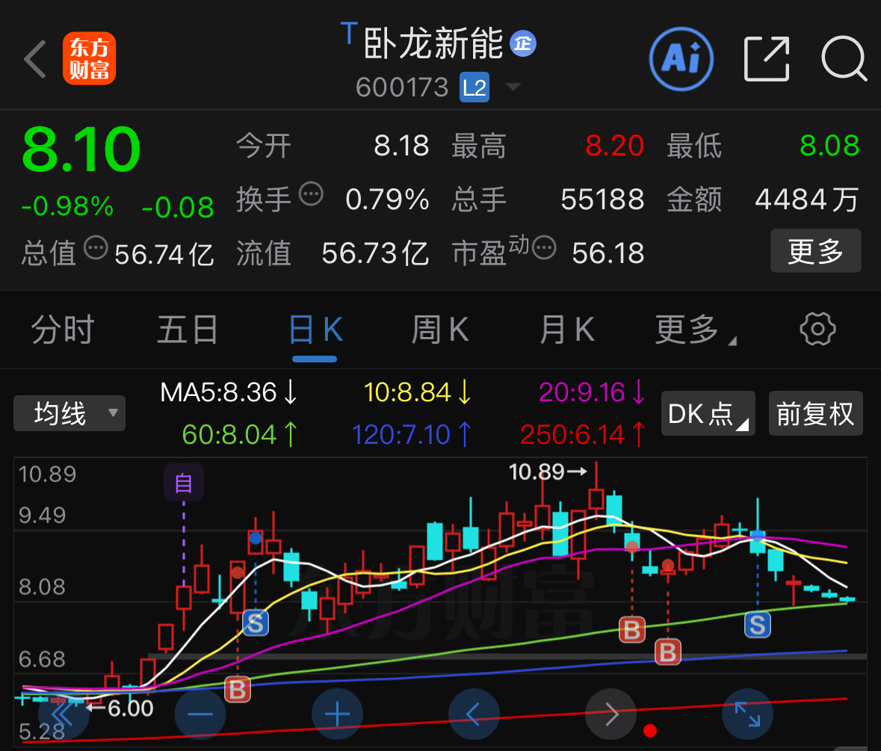Screen dimensions: 881x751
Task: Tap the L2 level badge
Action: (x=474, y=87)
